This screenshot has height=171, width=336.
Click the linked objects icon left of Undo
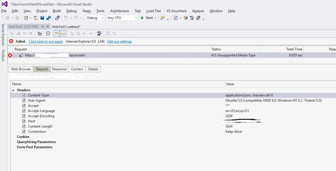[x=57, y=18]
